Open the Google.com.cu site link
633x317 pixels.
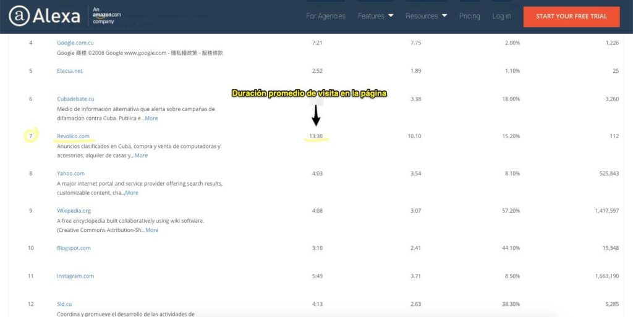tap(75, 43)
